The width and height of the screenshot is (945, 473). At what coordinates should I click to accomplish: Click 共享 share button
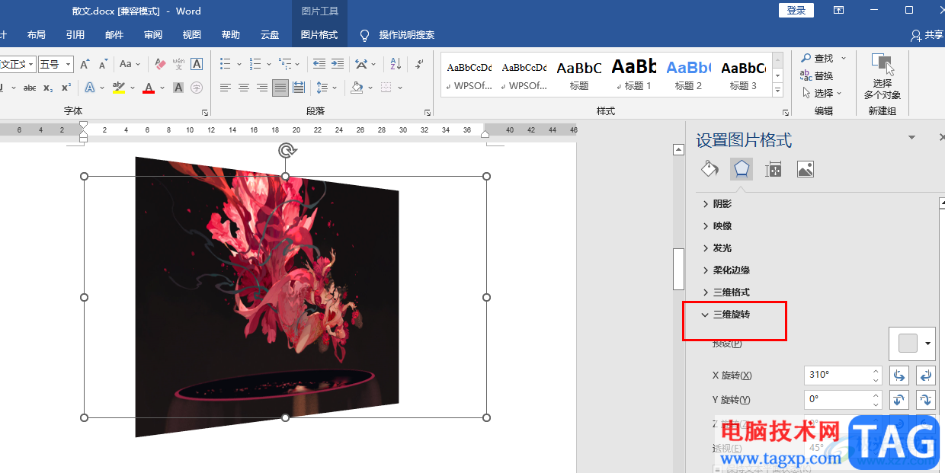point(927,35)
